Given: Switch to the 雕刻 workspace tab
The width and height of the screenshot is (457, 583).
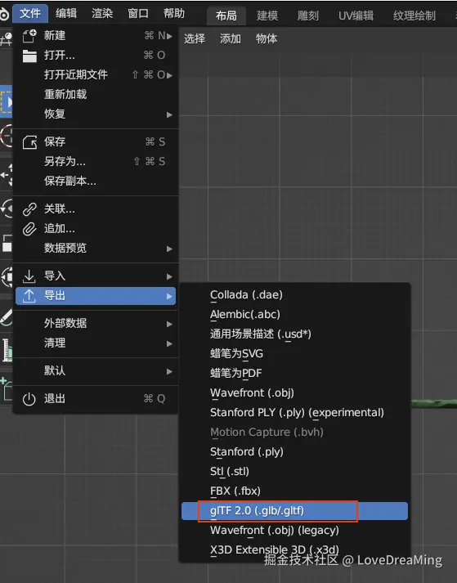Looking at the screenshot, I should coord(308,16).
